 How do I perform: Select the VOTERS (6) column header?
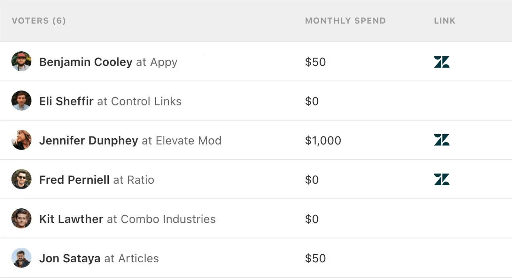click(x=39, y=20)
